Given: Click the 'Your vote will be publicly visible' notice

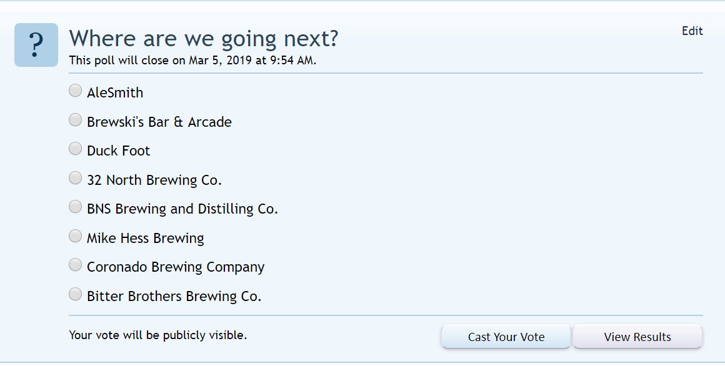Looking at the screenshot, I should (157, 335).
